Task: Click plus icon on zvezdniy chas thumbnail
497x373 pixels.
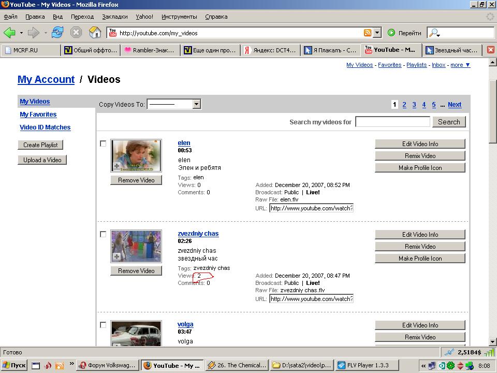Action: tap(116, 256)
